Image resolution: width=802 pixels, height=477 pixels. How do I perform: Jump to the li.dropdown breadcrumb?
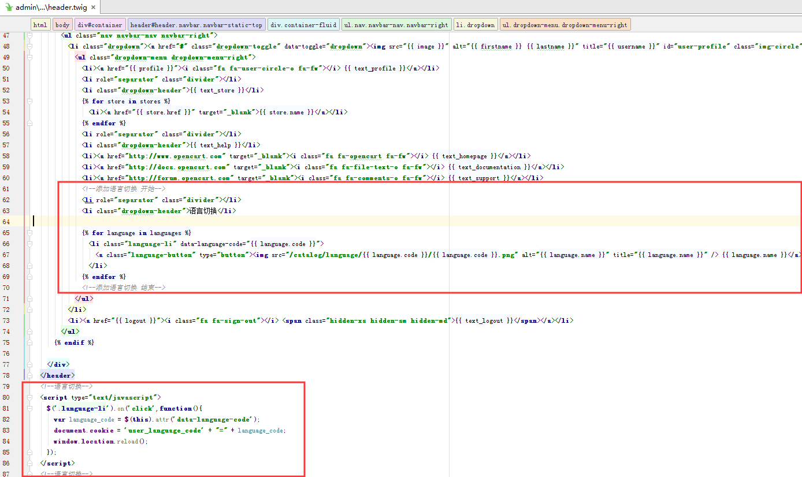pyautogui.click(x=475, y=25)
